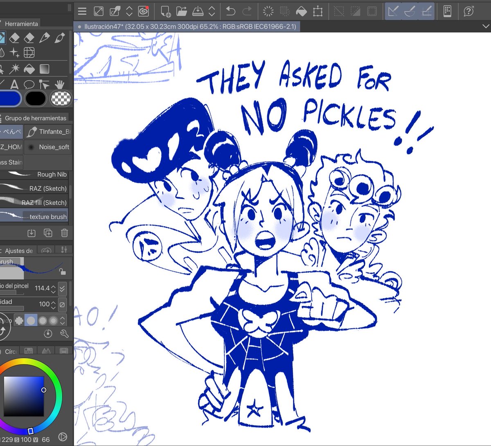Open the Clip Studio launcher icon

pyautogui.click(x=143, y=11)
